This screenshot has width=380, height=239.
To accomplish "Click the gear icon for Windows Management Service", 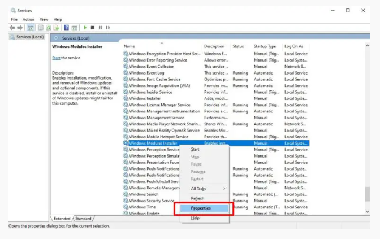I will (x=126, y=118).
